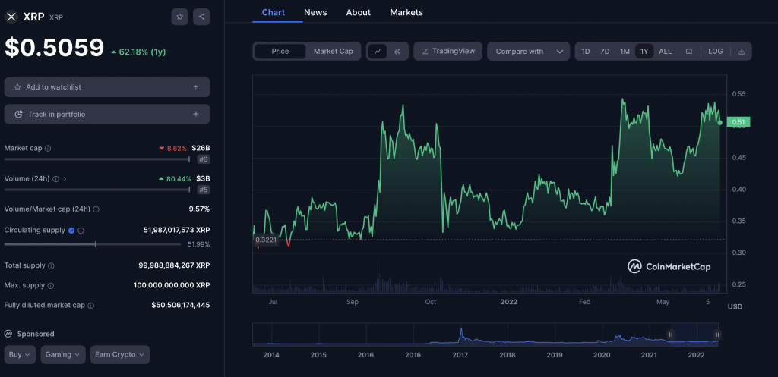Click plus icon on Track in portfolio
Viewport: 778px width, 377px height.
click(196, 115)
